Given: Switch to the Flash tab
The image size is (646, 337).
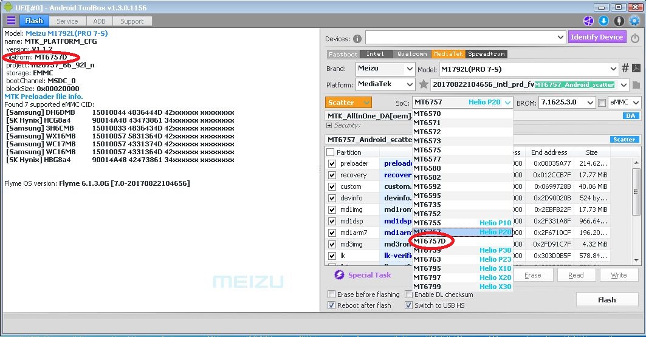Looking at the screenshot, I should point(34,21).
